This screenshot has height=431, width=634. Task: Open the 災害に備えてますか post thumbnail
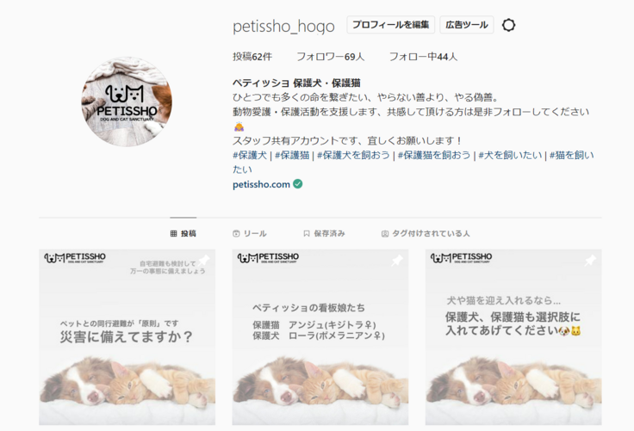127,337
